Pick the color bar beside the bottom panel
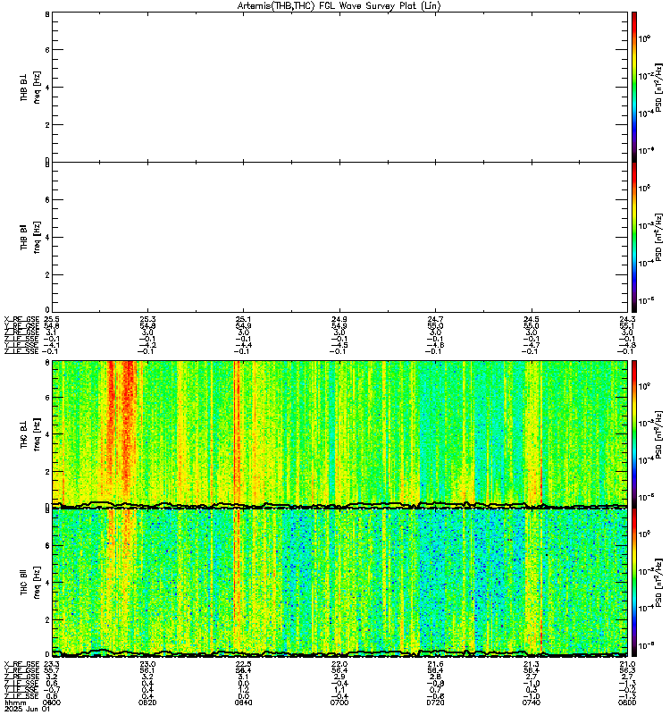 coord(634,582)
